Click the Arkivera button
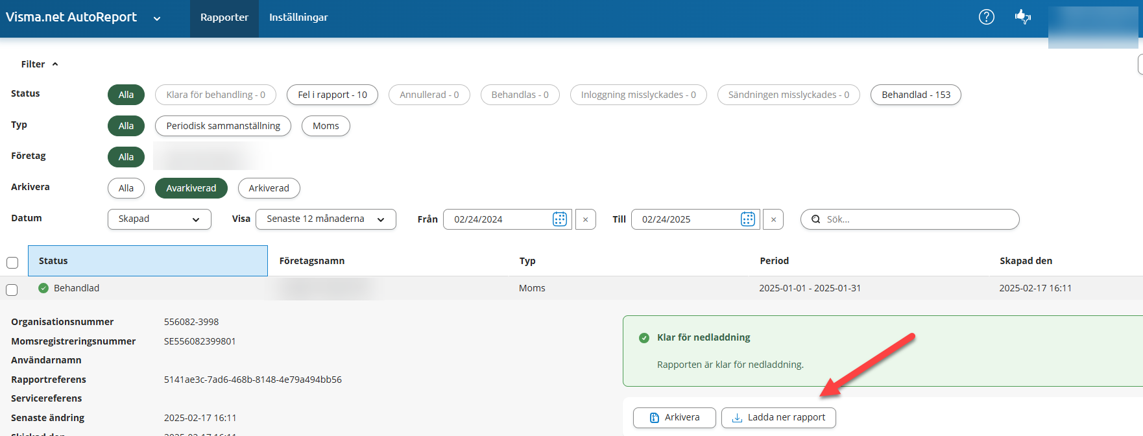The height and width of the screenshot is (436, 1143). 674,417
